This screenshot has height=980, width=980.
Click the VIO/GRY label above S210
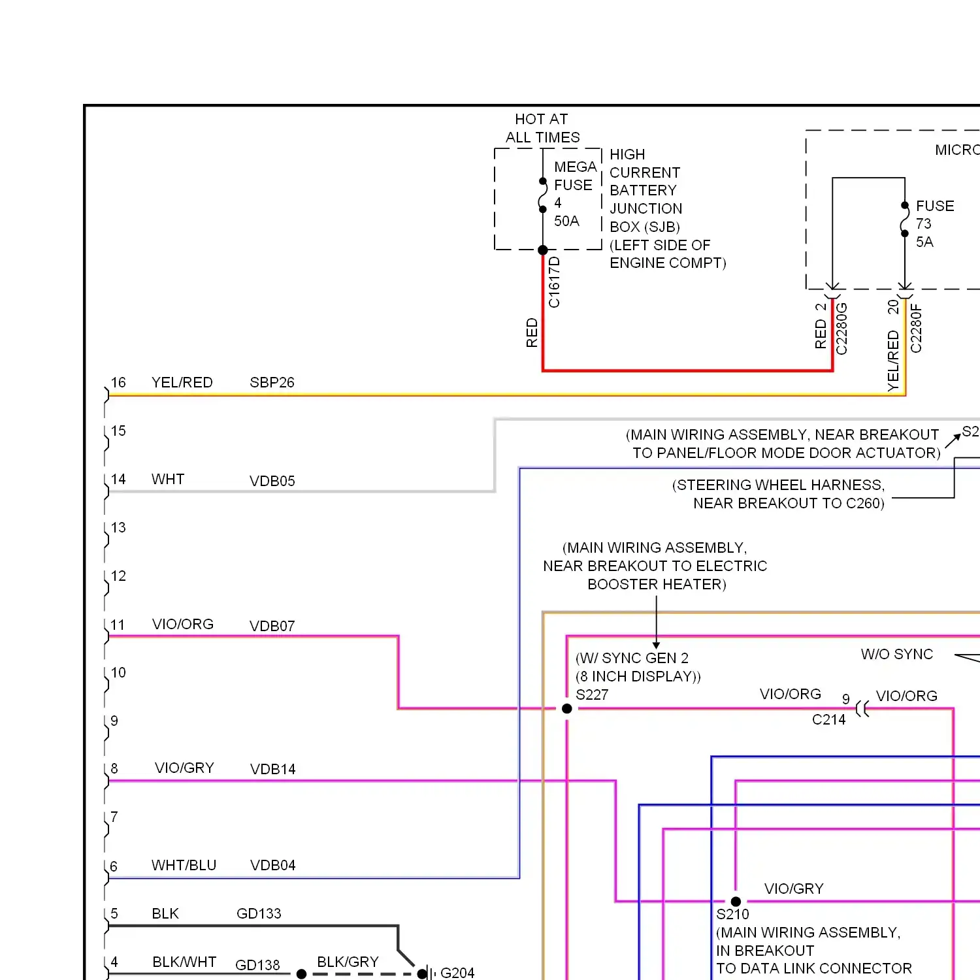(794, 889)
